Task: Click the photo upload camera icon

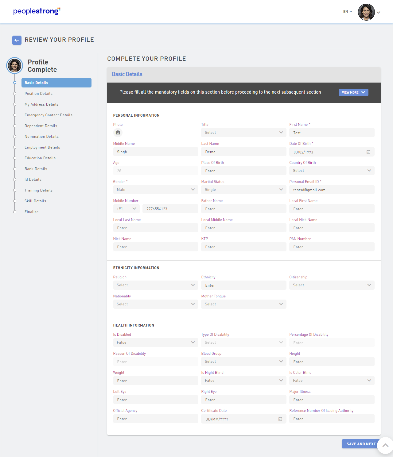Action: (x=118, y=133)
